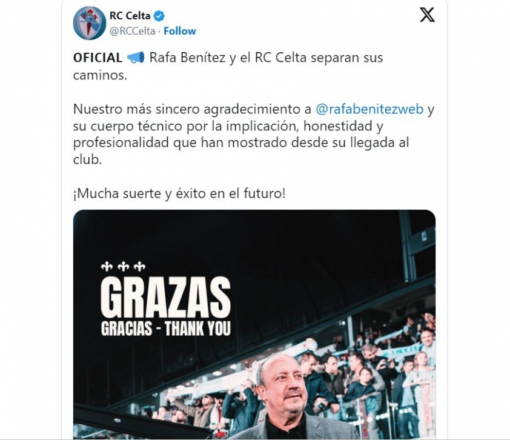Viewport: 510px width, 440px height.
Task: Open the X logo icon
Action: [427, 15]
